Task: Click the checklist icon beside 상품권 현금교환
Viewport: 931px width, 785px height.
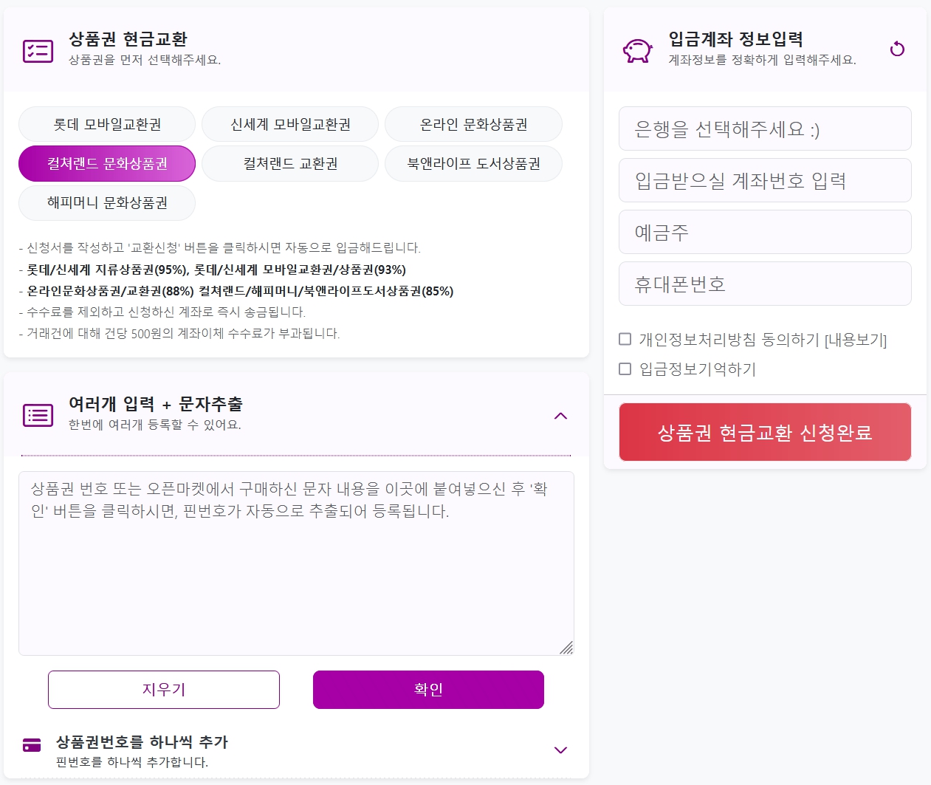Action: pos(38,51)
